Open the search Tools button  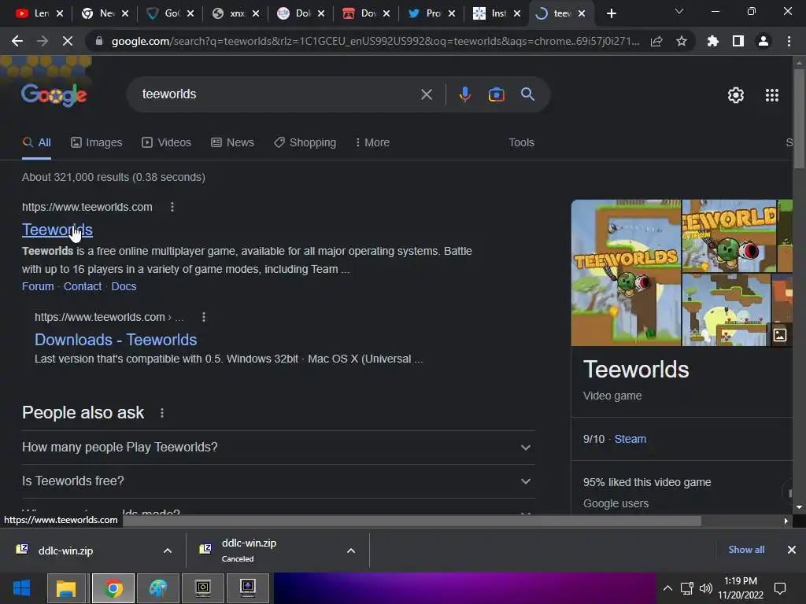[521, 143]
